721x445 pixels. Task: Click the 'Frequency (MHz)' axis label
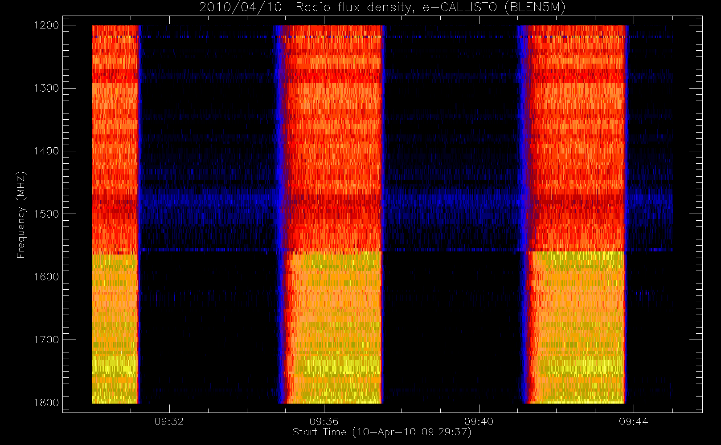point(21,214)
